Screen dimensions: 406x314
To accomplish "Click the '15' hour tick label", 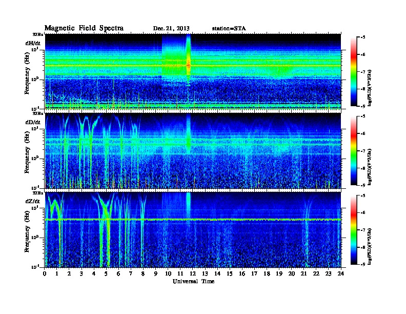I will point(230,273).
